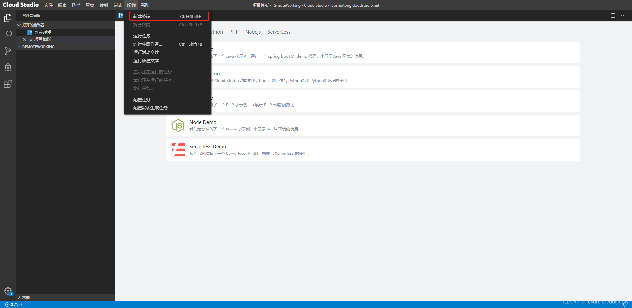632x308 pixels.
Task: Click the 资源管理器 panel title
Action: 31,16
